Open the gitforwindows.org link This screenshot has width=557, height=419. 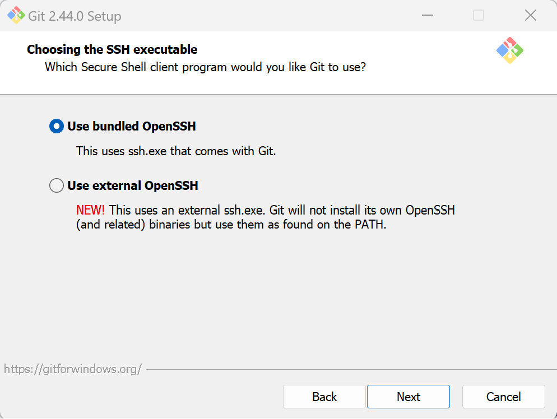tap(73, 369)
